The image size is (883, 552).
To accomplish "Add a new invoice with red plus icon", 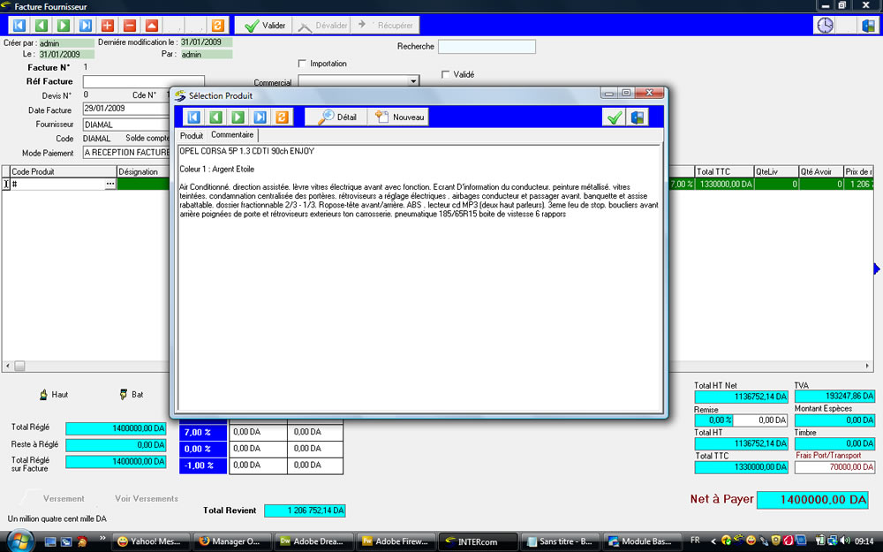I will [108, 26].
